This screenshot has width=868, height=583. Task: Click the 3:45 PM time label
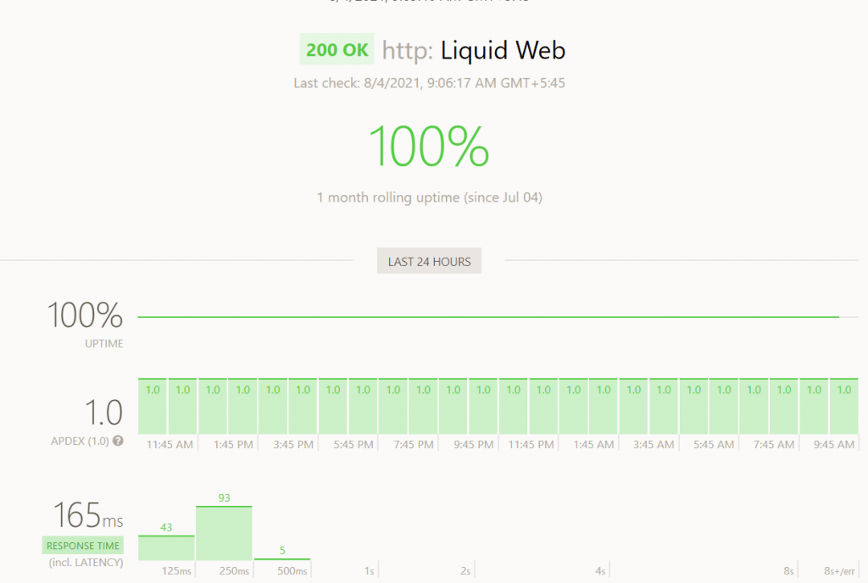coord(293,445)
